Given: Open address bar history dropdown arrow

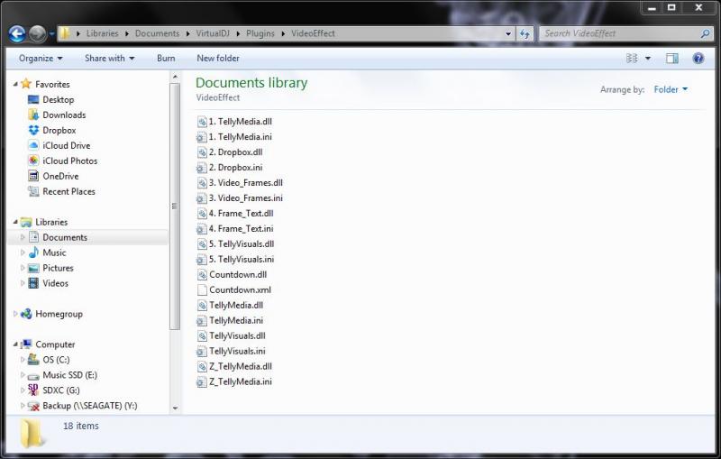Looking at the screenshot, I should click(508, 33).
